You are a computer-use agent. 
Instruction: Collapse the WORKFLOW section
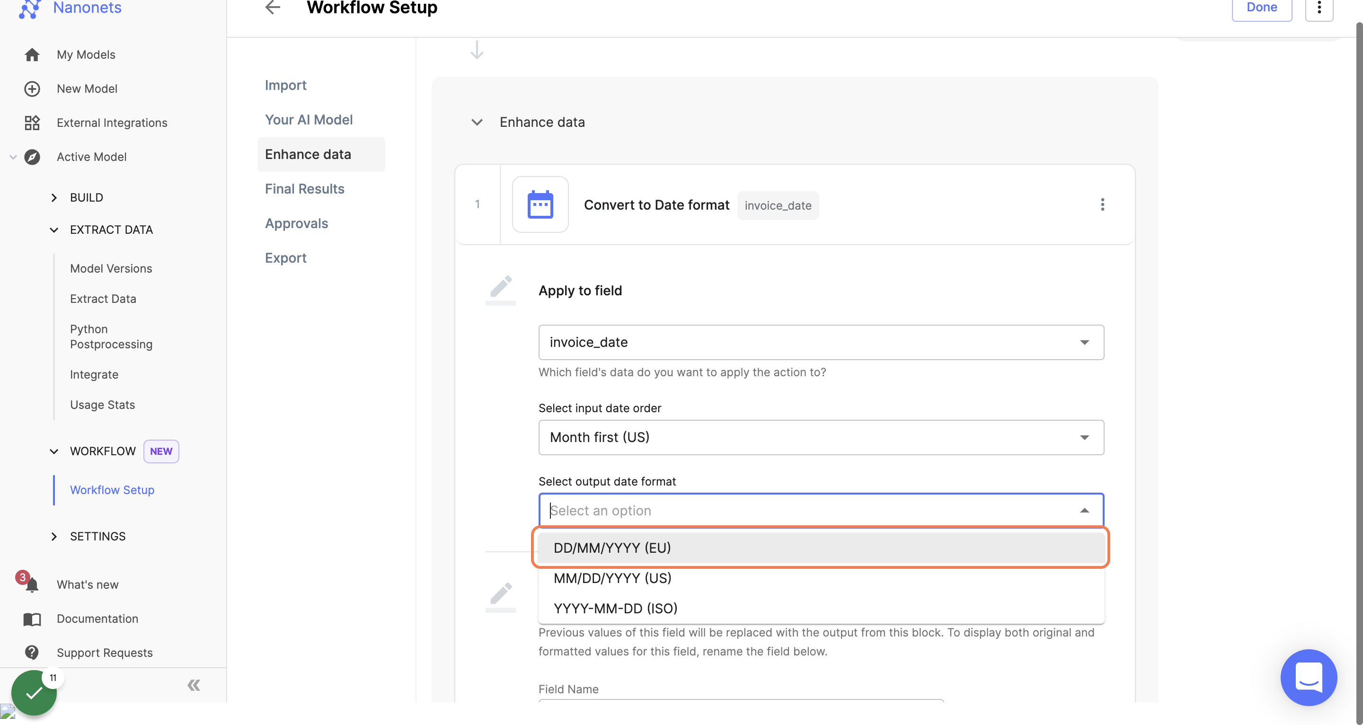(54, 451)
